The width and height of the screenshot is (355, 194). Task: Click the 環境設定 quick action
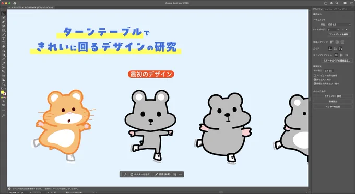pos(333,102)
